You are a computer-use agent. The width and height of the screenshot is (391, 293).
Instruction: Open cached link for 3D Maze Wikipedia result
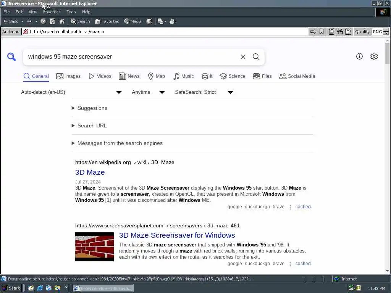pyautogui.click(x=303, y=207)
